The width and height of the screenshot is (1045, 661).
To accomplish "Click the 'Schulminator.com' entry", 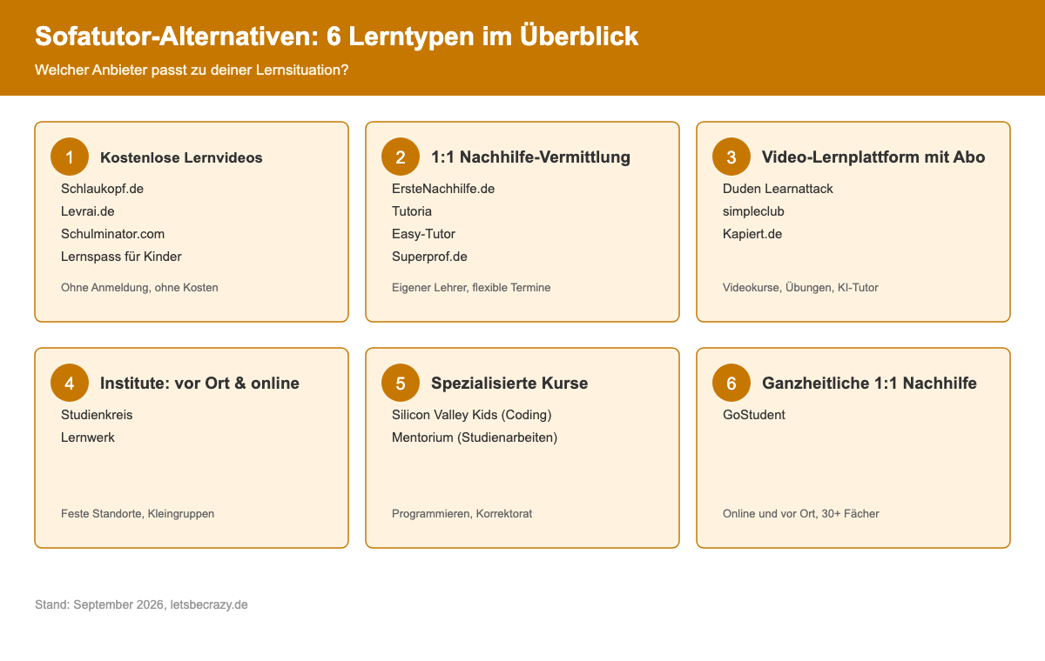I will tap(112, 234).
